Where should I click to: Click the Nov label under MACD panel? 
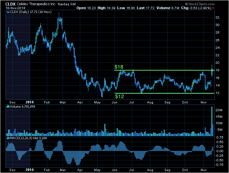(204, 170)
